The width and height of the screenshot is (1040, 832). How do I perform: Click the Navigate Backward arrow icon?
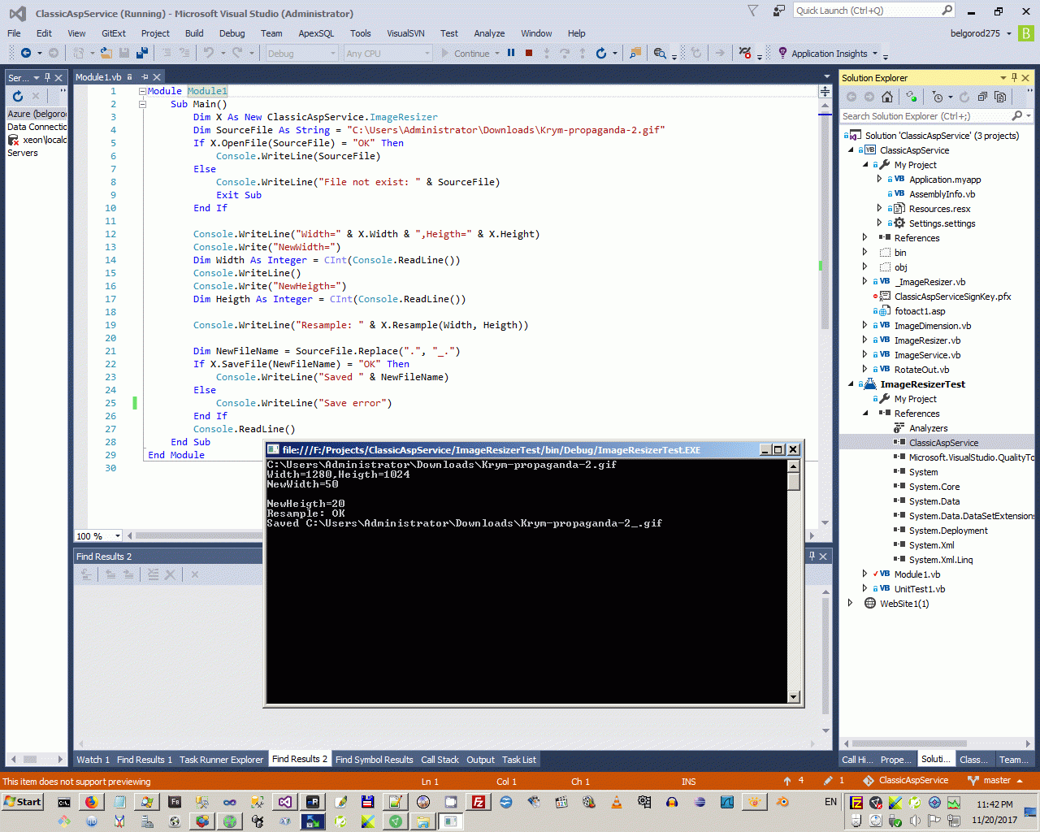(x=26, y=53)
